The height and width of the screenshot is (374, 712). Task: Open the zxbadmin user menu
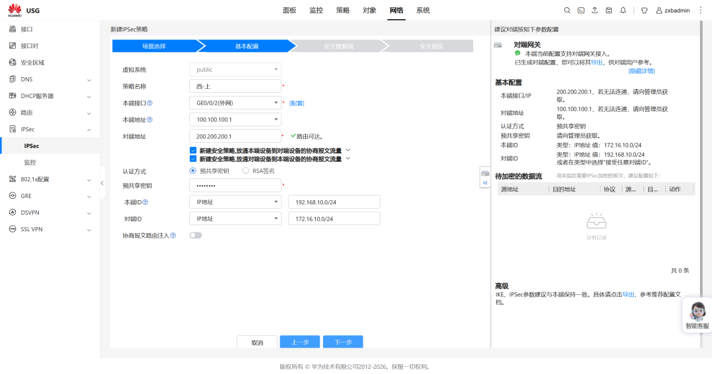point(672,11)
